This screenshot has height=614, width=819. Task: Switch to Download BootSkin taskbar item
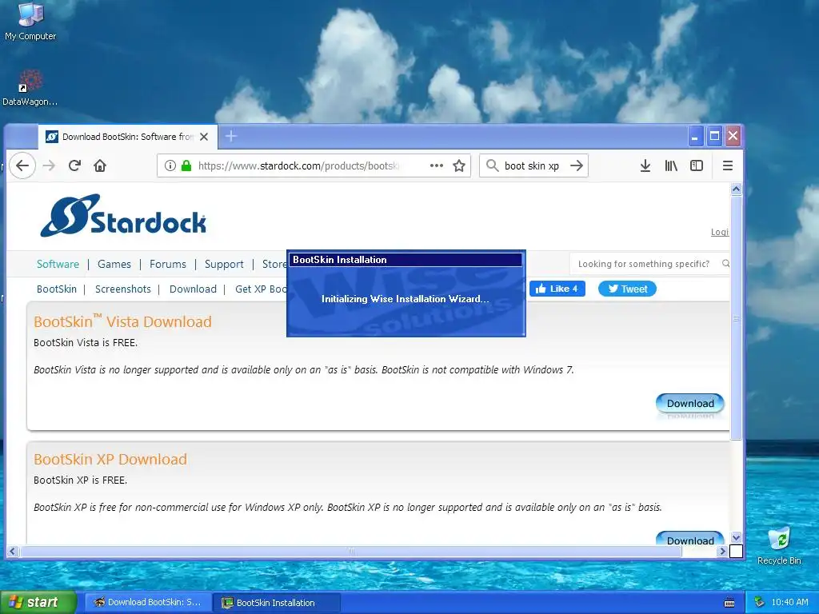(148, 602)
